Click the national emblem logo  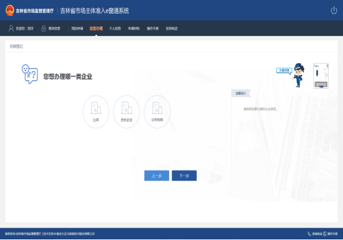tap(10, 11)
